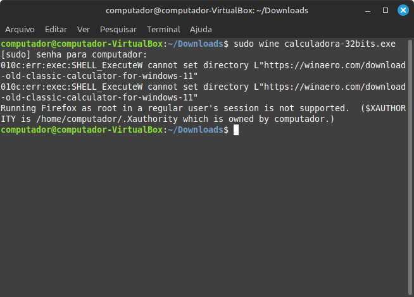Screen dimensions: 414x297
Task: Open the Editar menu
Action: 56,29
